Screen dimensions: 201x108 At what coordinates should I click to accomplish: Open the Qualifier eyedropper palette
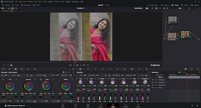coord(95,69)
